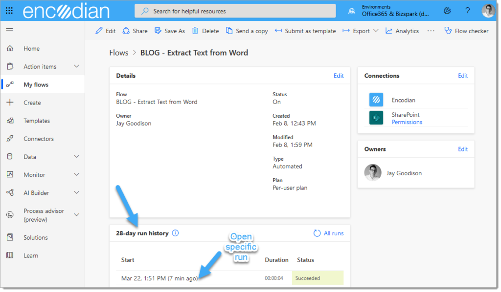Click the My flows icon
Viewport: 501px width, 292px height.
tap(10, 84)
